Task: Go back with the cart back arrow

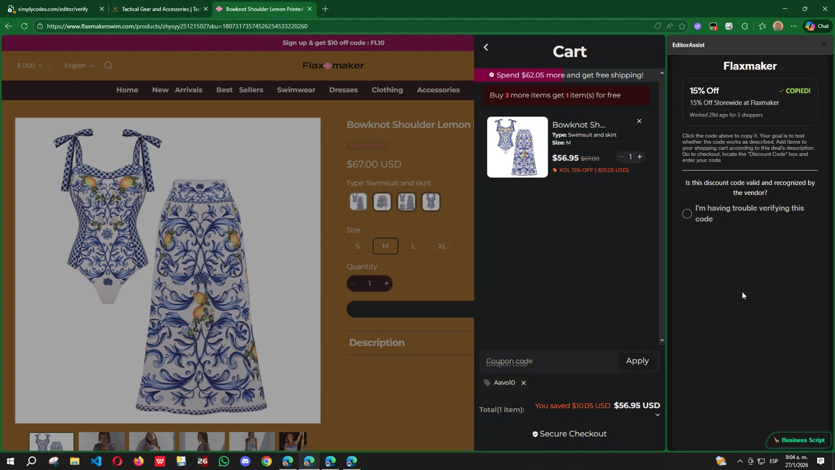Action: [x=486, y=47]
